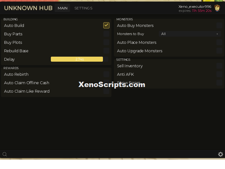Screen dimensions: 225x169
Task: Adjust the Delay slider bar
Action: pyautogui.click(x=79, y=59)
